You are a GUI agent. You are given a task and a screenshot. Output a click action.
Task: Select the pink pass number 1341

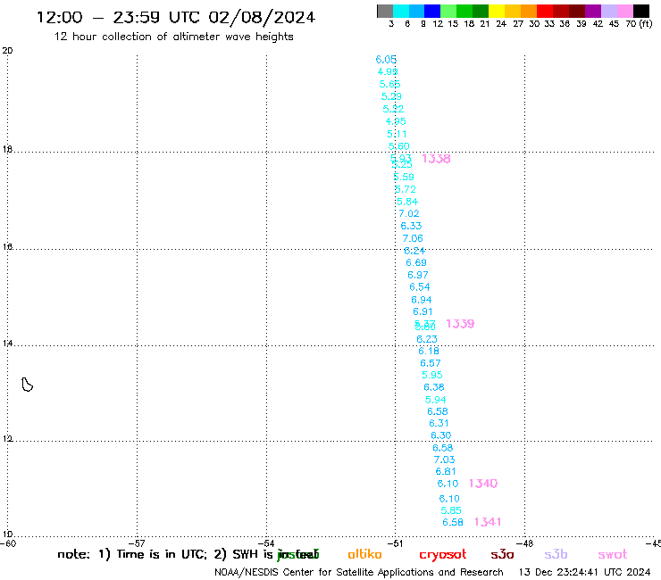click(488, 522)
